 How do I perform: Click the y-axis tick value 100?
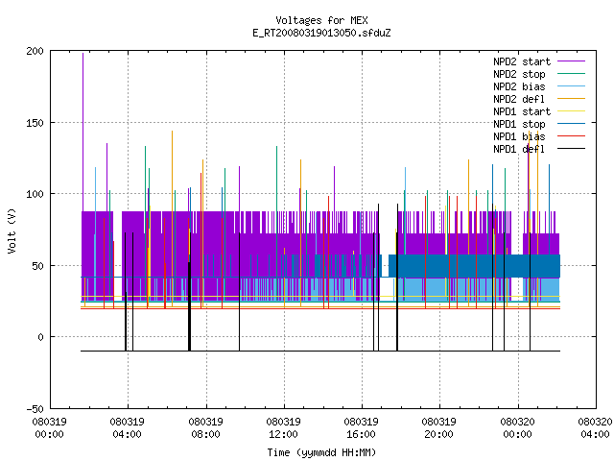tap(35, 194)
